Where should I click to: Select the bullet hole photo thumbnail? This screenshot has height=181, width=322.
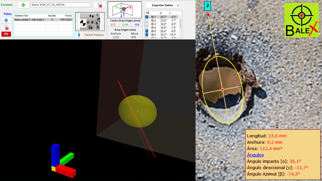(x=90, y=22)
